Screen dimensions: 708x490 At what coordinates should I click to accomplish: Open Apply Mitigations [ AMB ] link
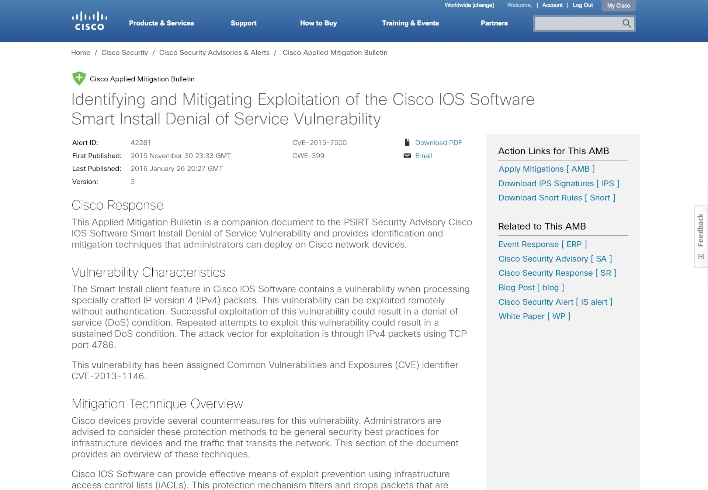pyautogui.click(x=546, y=169)
